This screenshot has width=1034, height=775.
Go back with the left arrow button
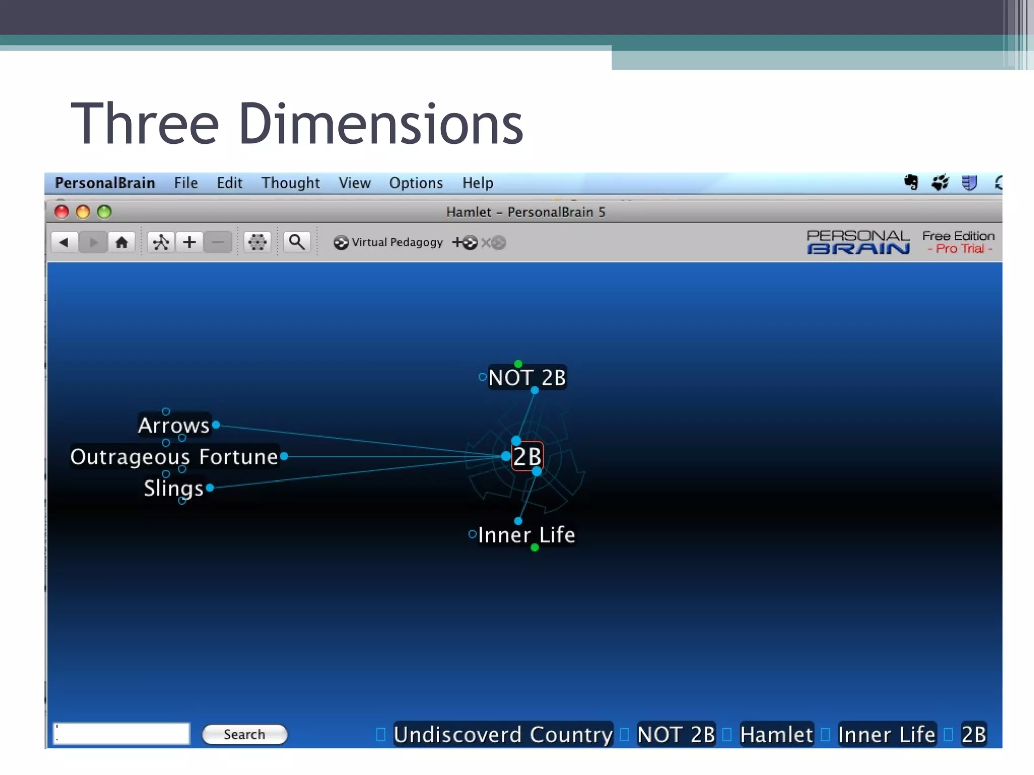64,243
